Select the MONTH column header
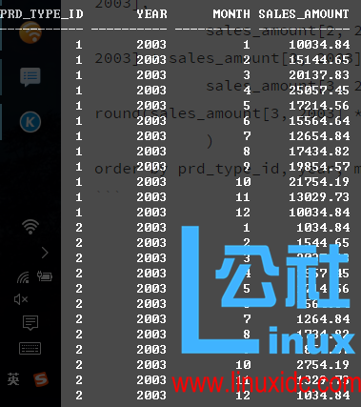361x407 pixels. [231, 14]
